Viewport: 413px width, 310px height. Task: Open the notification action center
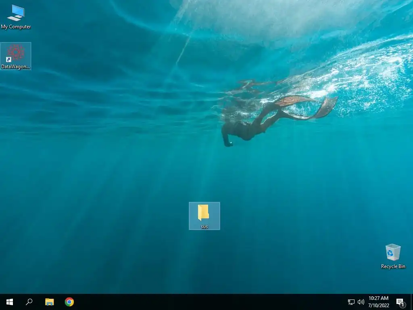pyautogui.click(x=400, y=302)
